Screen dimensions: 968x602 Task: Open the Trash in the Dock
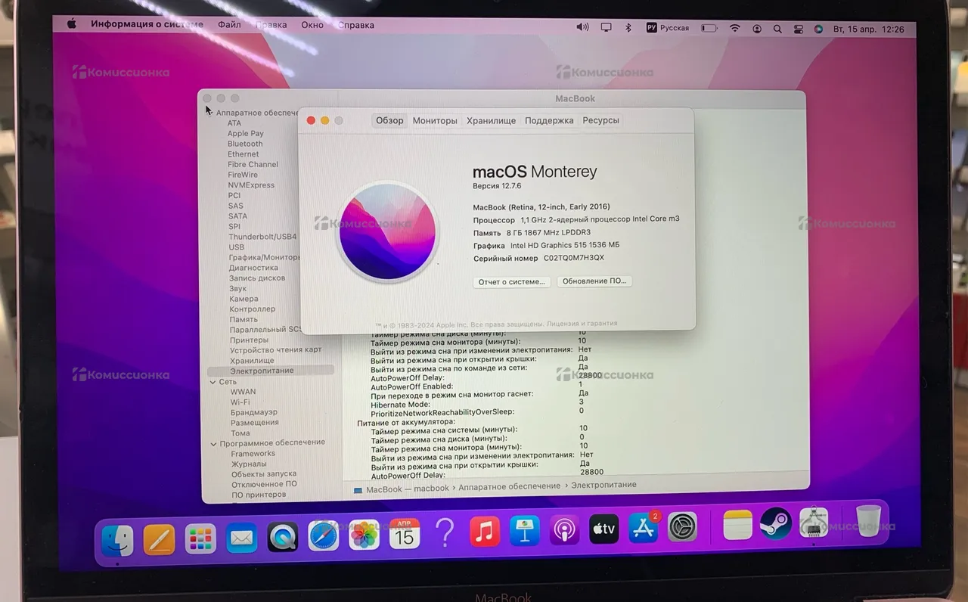point(869,520)
